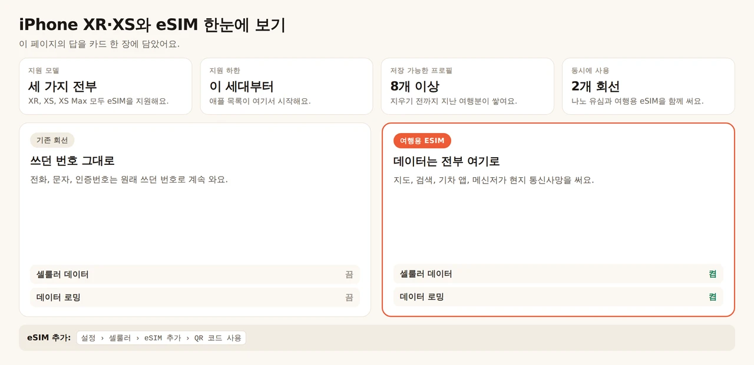Click text '지도, 검색, 기차 앱, 메신저가 현지 통신사망을 써요.'

[494, 180]
